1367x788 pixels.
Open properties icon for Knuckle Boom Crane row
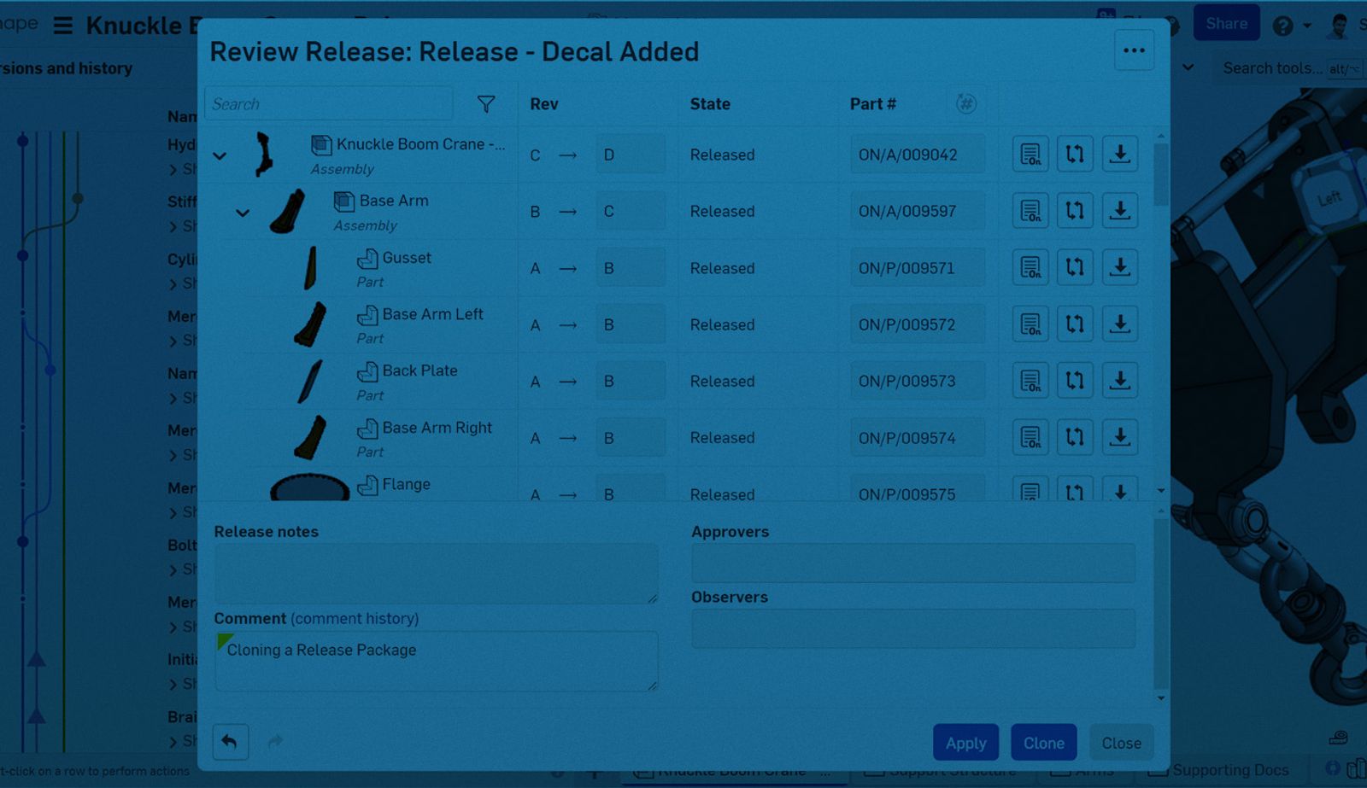pos(1030,155)
